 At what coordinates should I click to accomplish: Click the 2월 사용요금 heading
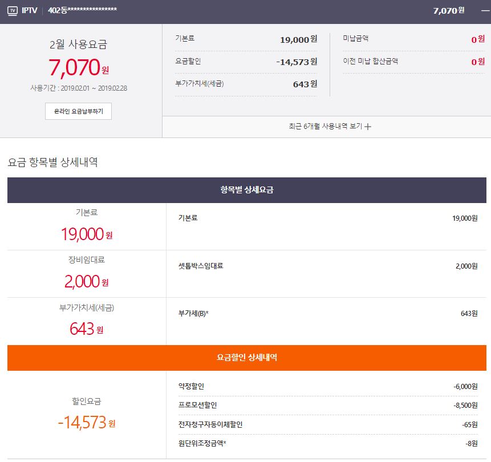tap(78, 44)
